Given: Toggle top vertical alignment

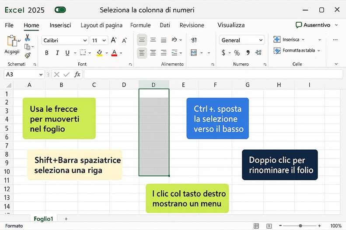Looking at the screenshot, I should pyautogui.click(x=142, y=40).
